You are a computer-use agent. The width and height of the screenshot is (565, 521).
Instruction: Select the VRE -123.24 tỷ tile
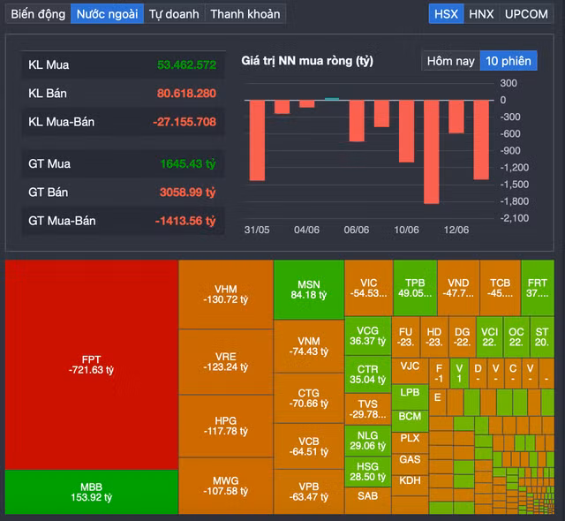pos(226,362)
